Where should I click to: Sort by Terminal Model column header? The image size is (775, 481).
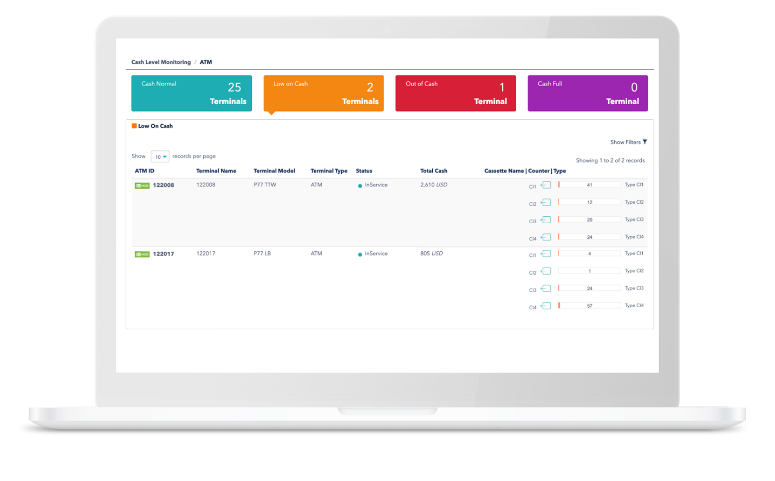point(274,171)
